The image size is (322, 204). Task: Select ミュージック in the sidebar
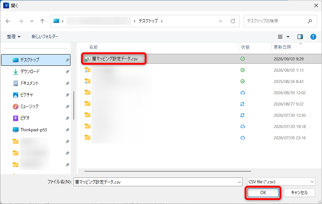pos(29,107)
